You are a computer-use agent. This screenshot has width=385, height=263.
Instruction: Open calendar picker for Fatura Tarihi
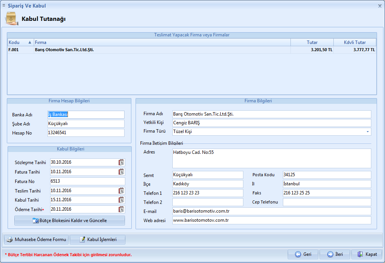click(x=121, y=172)
